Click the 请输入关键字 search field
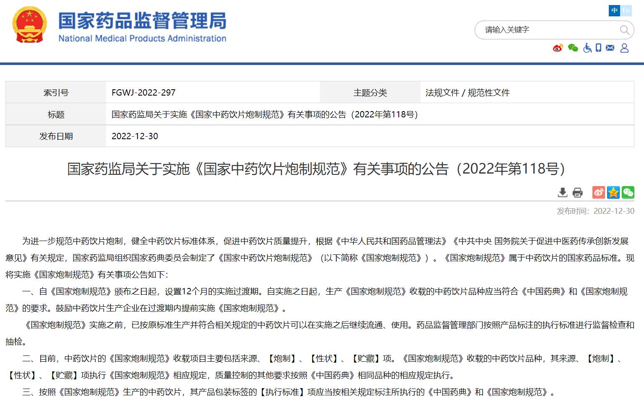Screen dimensions: 644x402 tap(545, 30)
